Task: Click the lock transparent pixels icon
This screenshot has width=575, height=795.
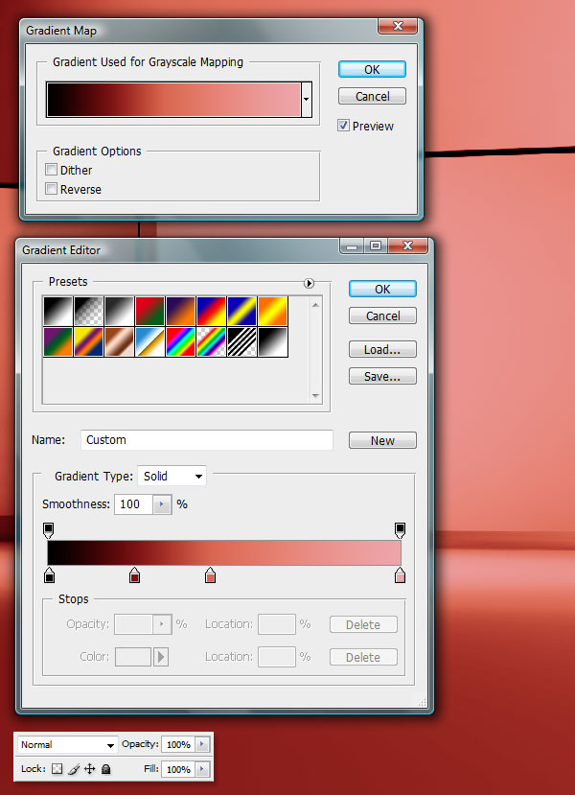Action: [x=57, y=769]
